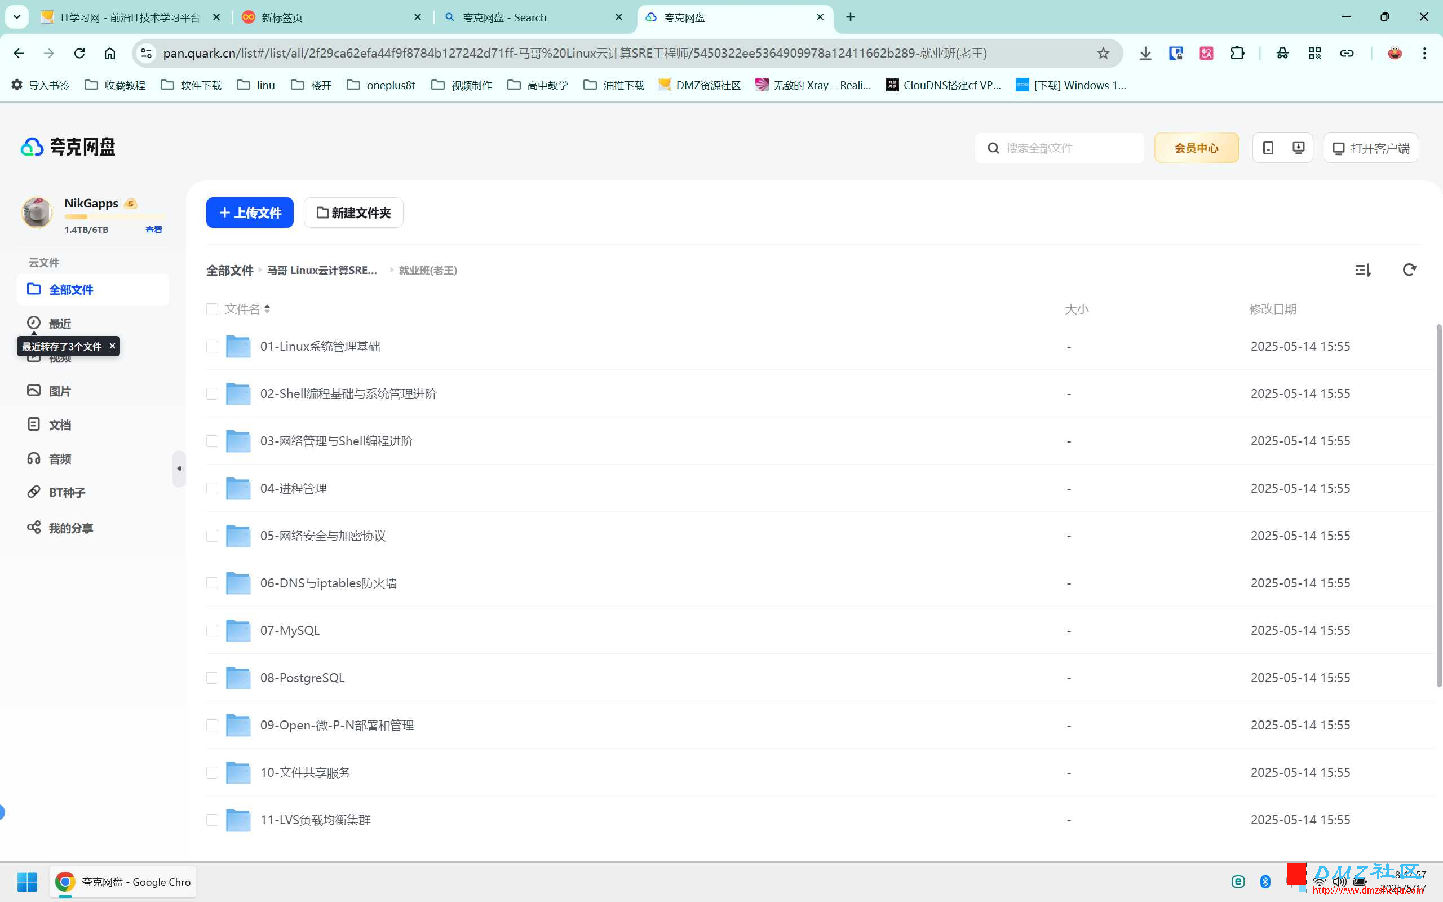This screenshot has height=902, width=1443.
Task: Click the QR code extension icon
Action: pyautogui.click(x=1314, y=53)
